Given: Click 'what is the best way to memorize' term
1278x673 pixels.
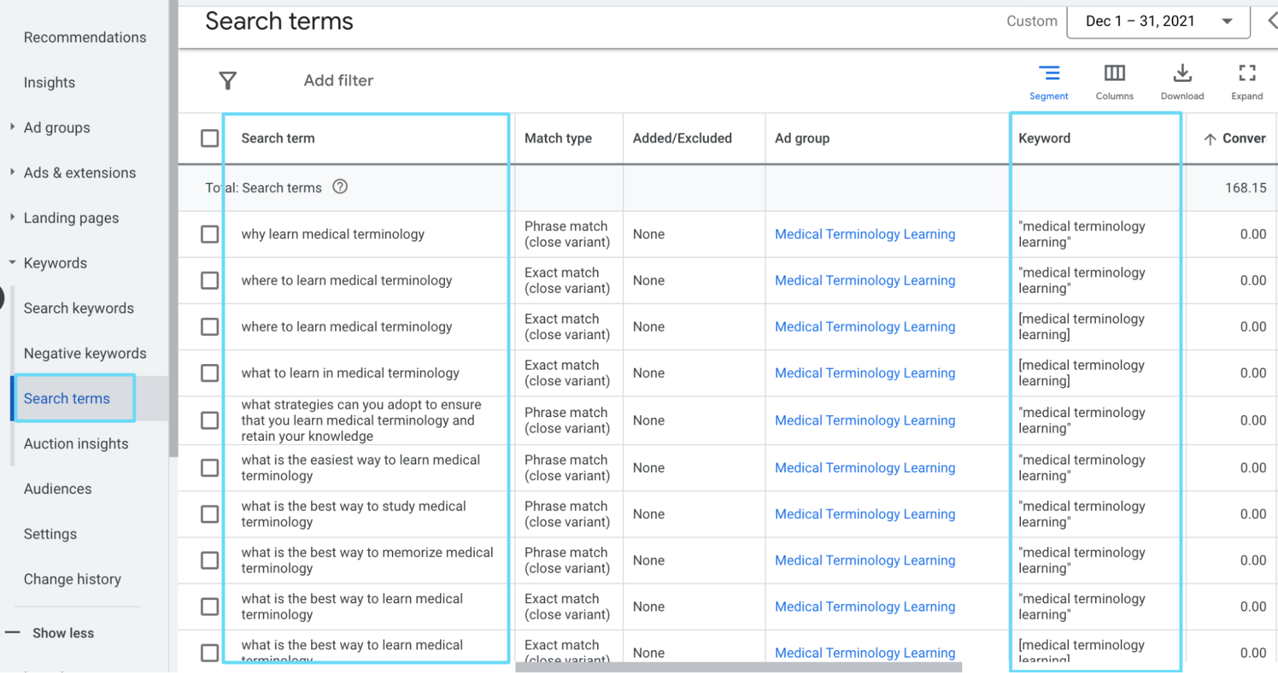Looking at the screenshot, I should point(367,560).
